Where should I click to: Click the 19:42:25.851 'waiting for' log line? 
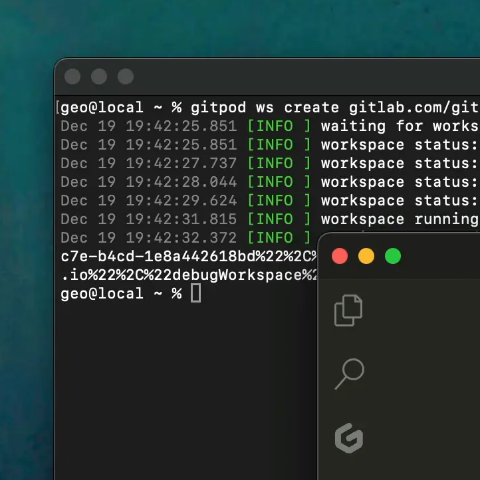pos(270,126)
